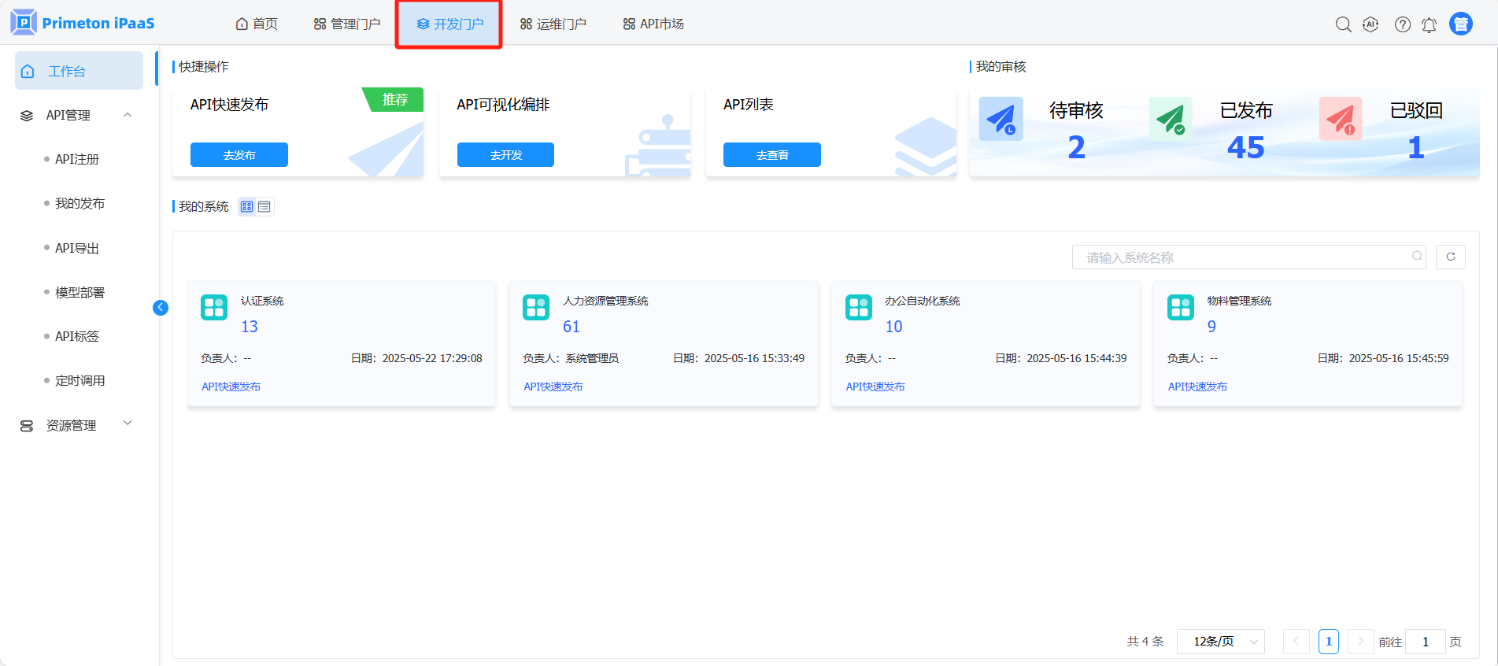Click the 去发布 button

[239, 155]
